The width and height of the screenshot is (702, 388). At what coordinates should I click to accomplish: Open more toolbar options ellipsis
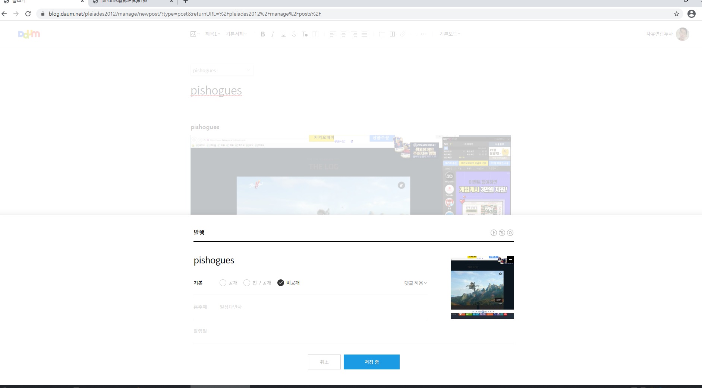pyautogui.click(x=424, y=34)
